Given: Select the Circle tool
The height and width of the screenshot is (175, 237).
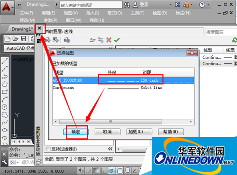Looking at the screenshot, I should tap(5, 107).
